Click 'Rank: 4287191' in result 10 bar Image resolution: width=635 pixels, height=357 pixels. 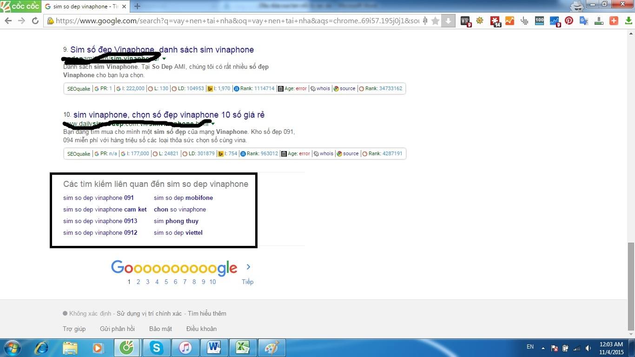385,154
